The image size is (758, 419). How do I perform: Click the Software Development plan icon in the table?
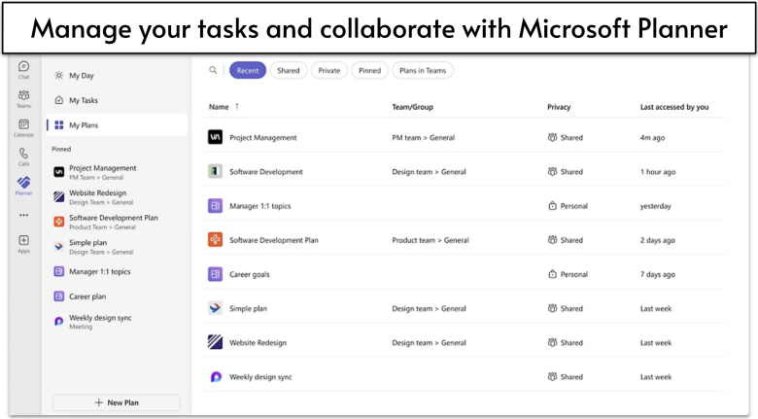(215, 171)
